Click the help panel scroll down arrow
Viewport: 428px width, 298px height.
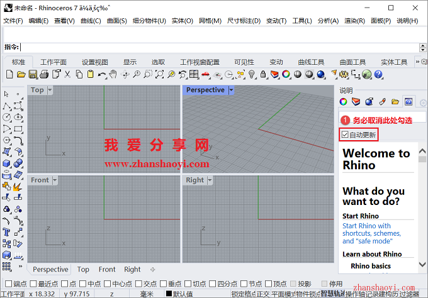(422, 264)
